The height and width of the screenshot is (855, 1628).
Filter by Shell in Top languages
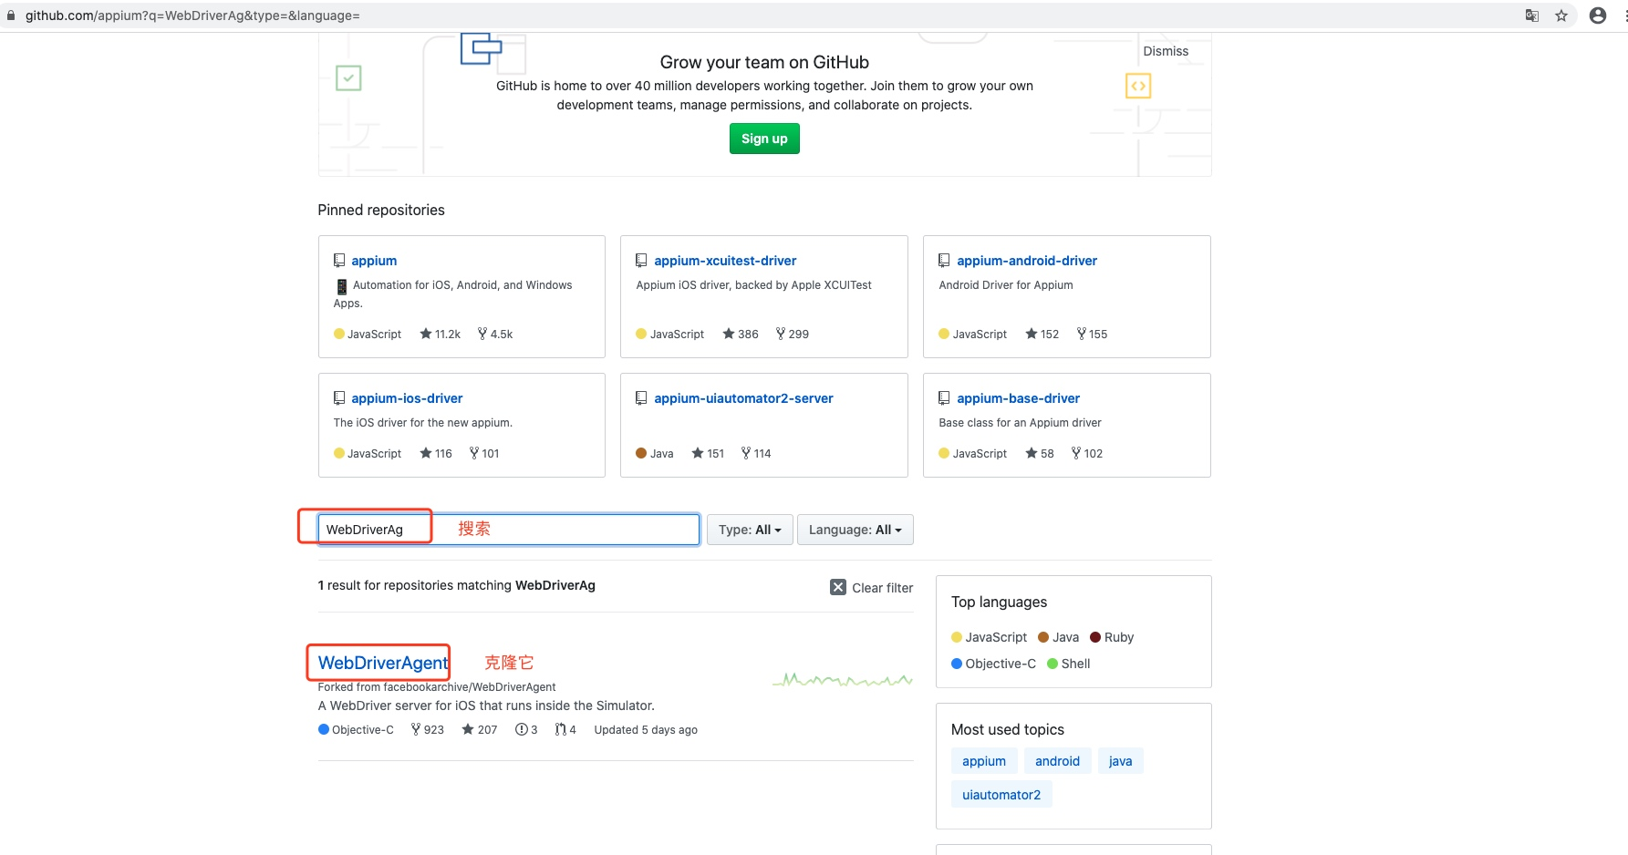1069,664
